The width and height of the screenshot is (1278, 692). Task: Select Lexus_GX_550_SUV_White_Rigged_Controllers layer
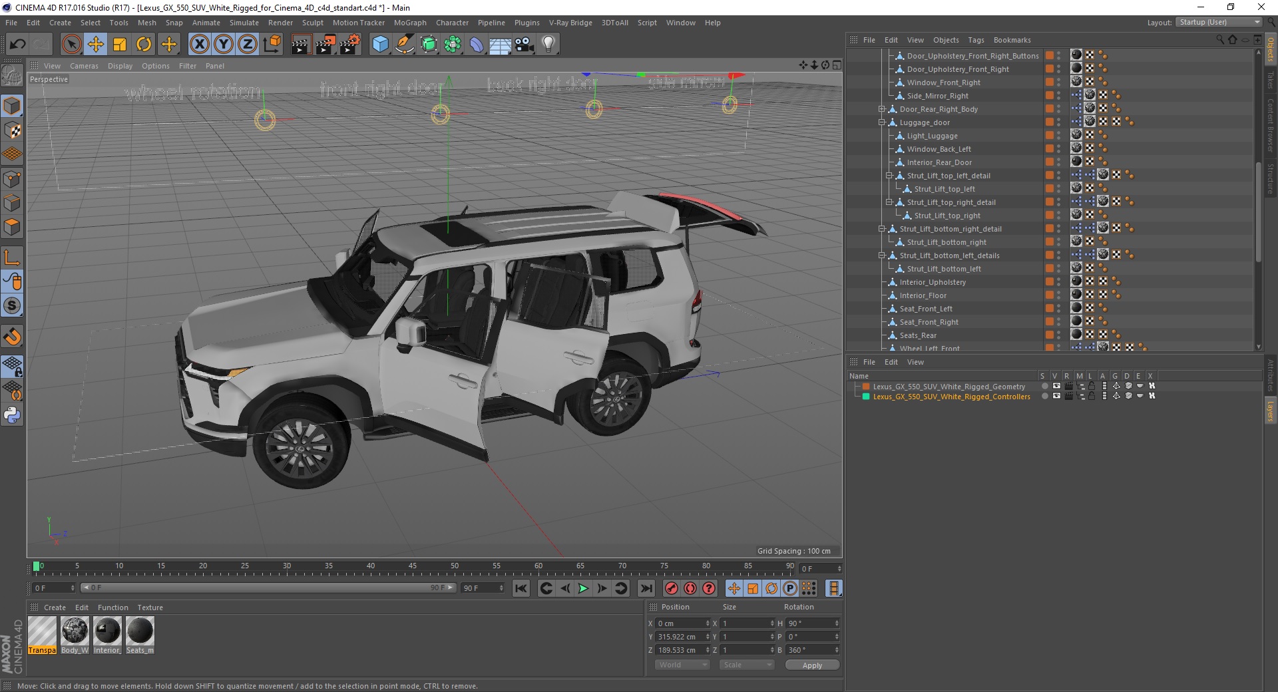pos(951,397)
